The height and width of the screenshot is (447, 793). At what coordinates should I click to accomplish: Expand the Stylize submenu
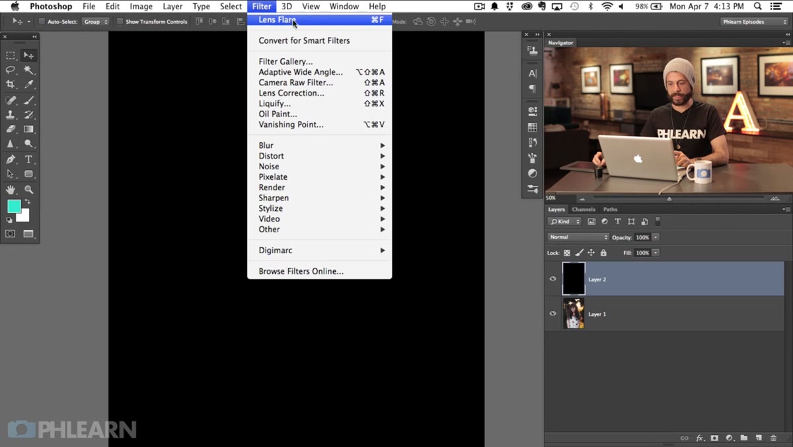click(319, 208)
